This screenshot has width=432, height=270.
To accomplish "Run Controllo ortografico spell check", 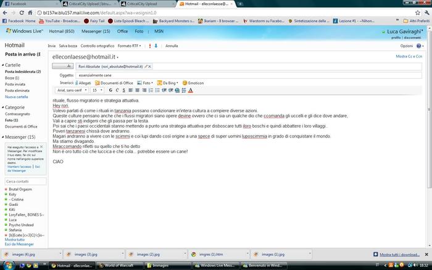I will 98,46.
